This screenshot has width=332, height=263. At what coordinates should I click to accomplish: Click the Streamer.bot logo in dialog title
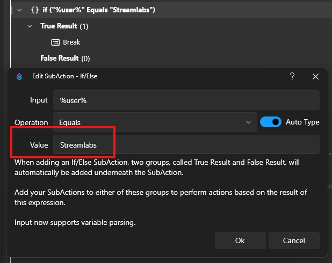[x=19, y=77]
